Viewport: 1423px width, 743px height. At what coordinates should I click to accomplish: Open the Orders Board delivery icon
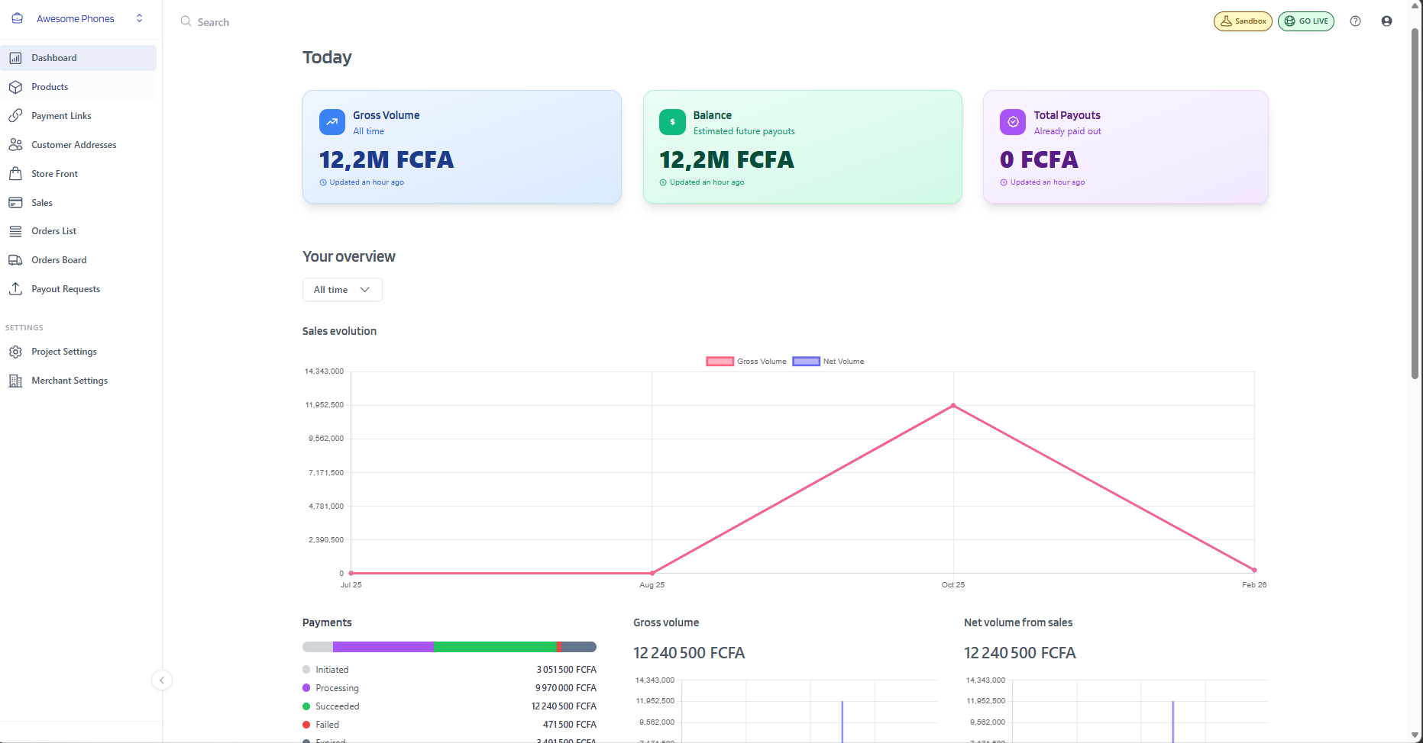(16, 259)
